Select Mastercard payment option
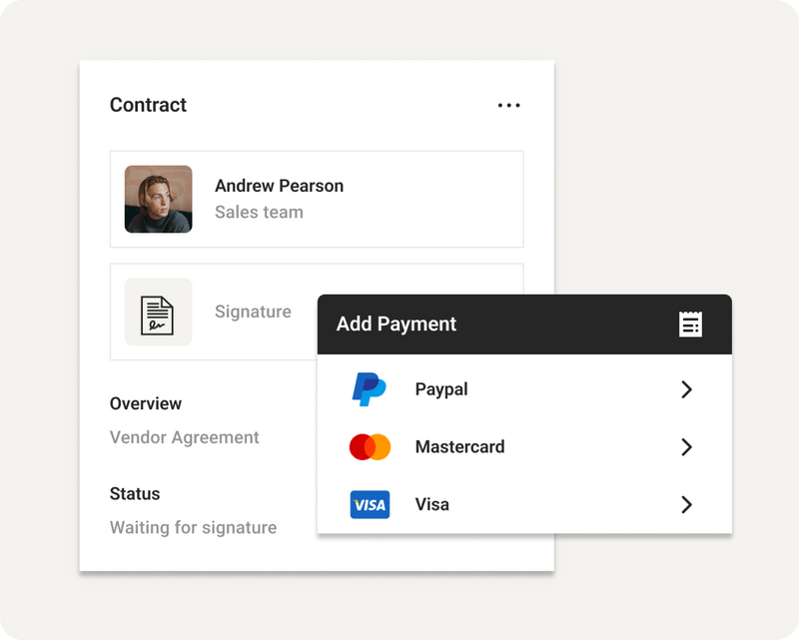 point(524,447)
